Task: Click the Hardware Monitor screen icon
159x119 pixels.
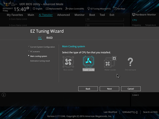Action: click(x=134, y=15)
